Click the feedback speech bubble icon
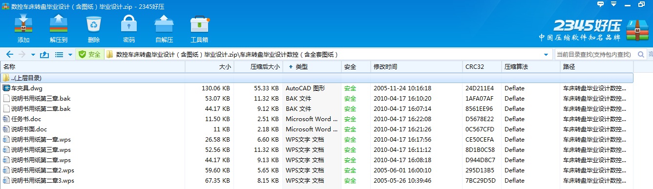 pyautogui.click(x=601, y=4)
